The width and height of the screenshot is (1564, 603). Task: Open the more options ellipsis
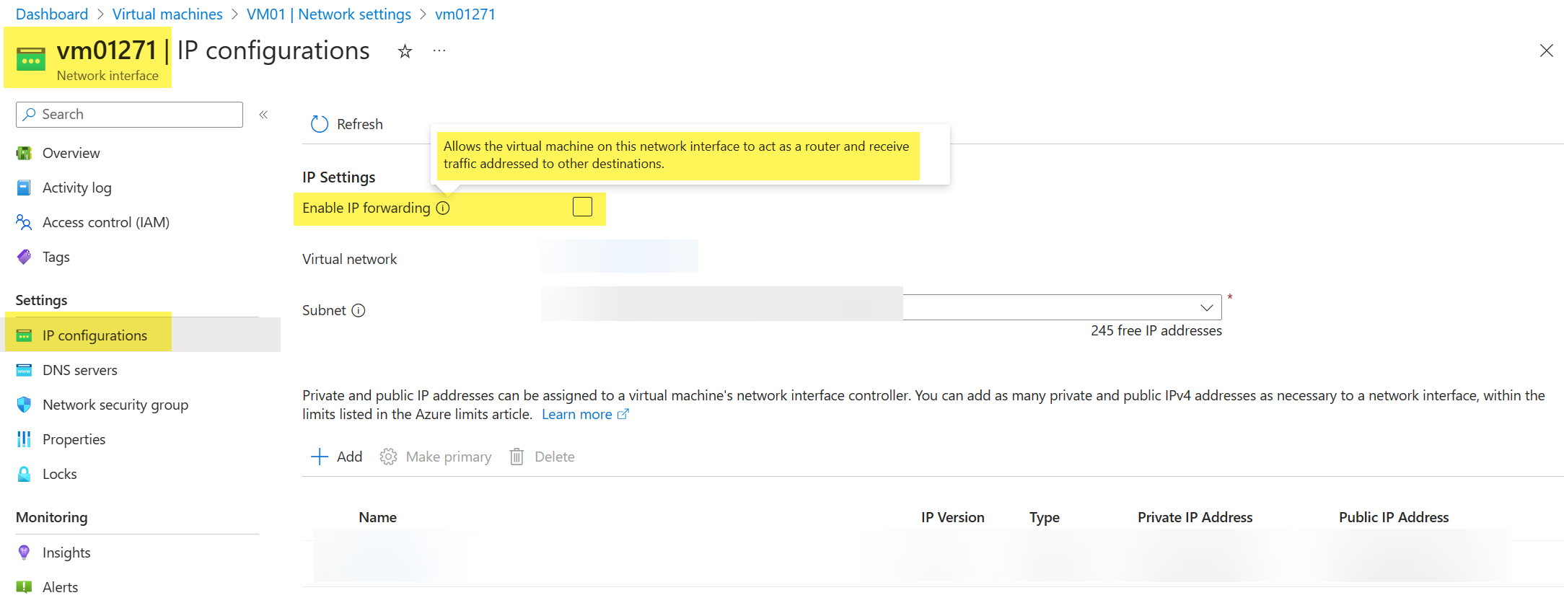point(439,50)
